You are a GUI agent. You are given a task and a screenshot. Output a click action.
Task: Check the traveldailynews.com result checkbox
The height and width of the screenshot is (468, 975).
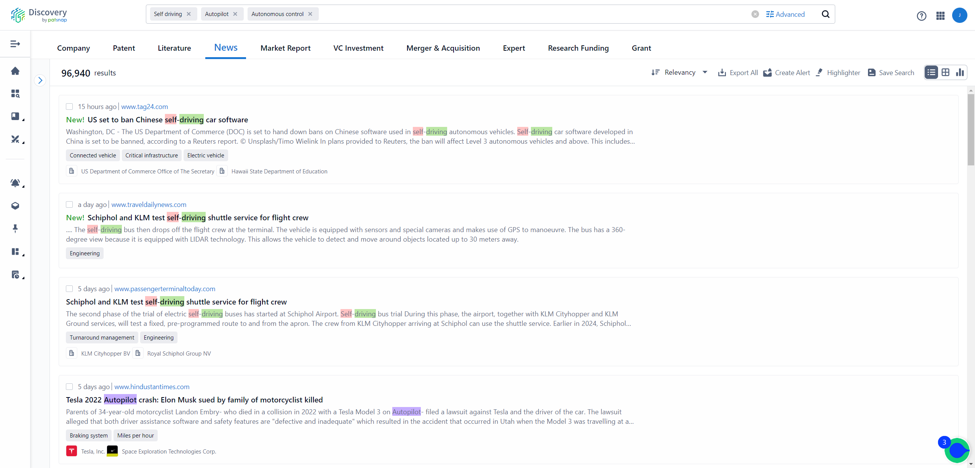tap(69, 205)
